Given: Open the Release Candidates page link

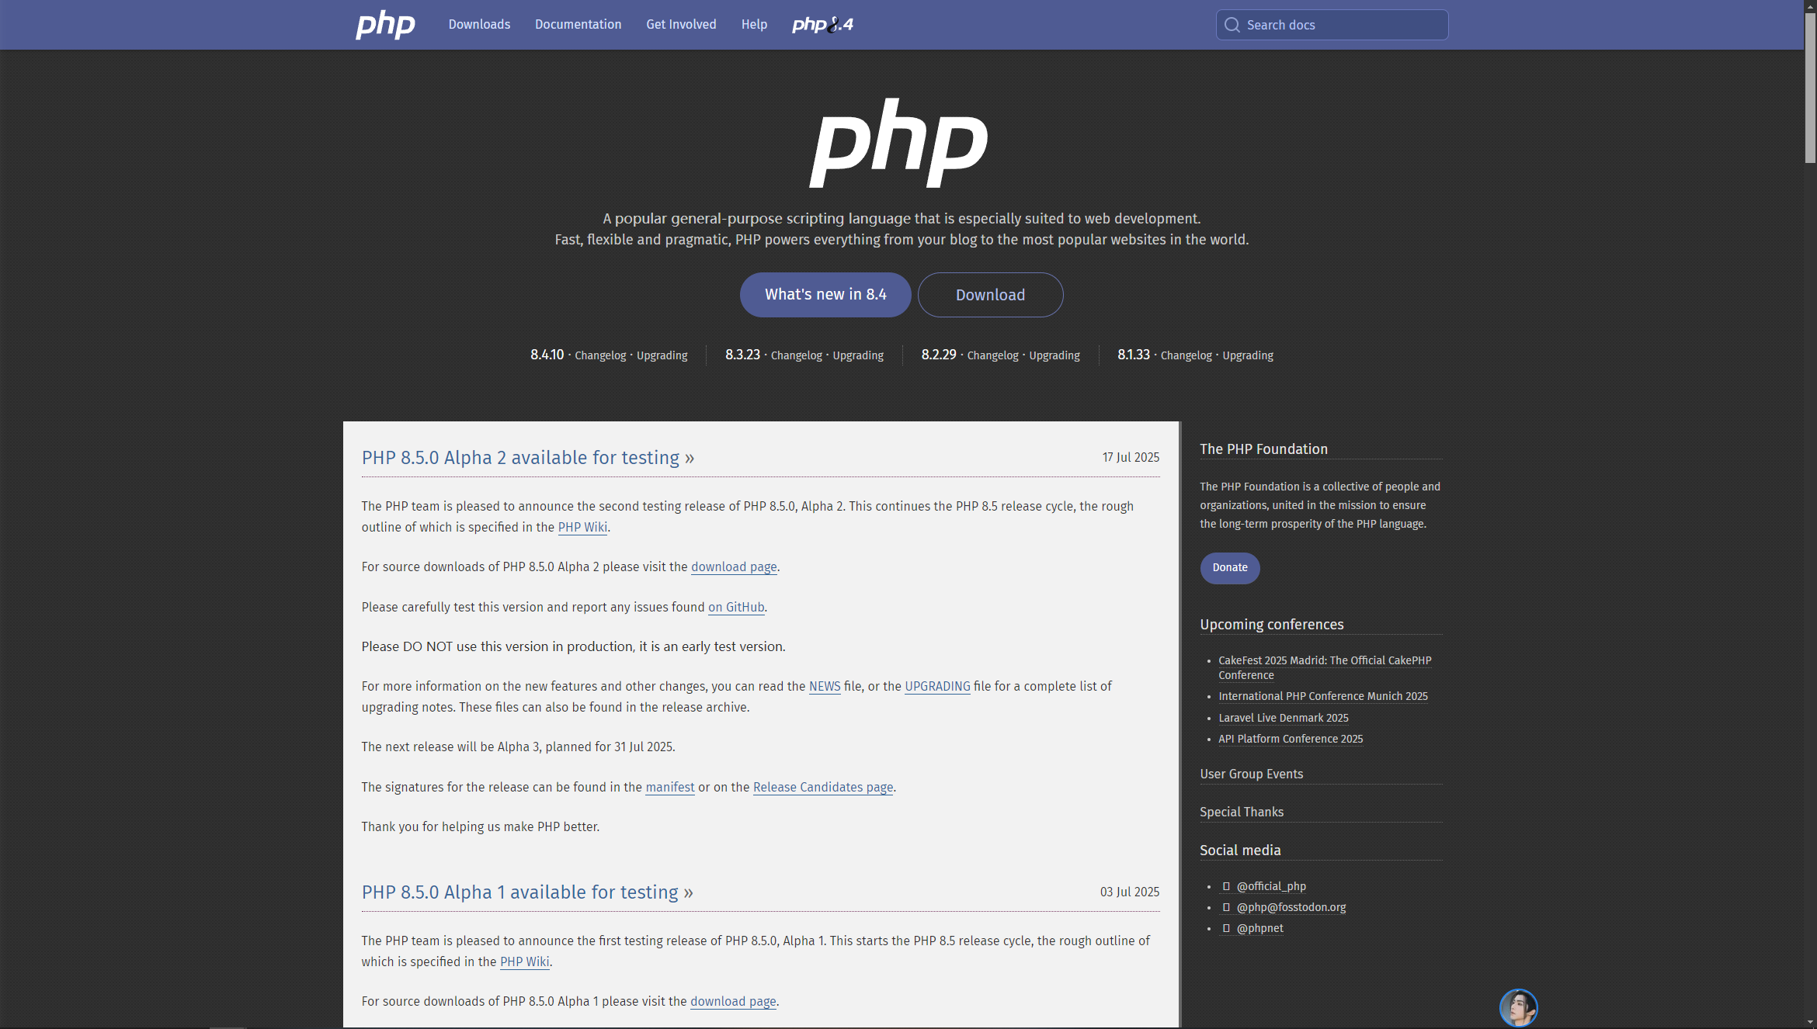Looking at the screenshot, I should 823,788.
